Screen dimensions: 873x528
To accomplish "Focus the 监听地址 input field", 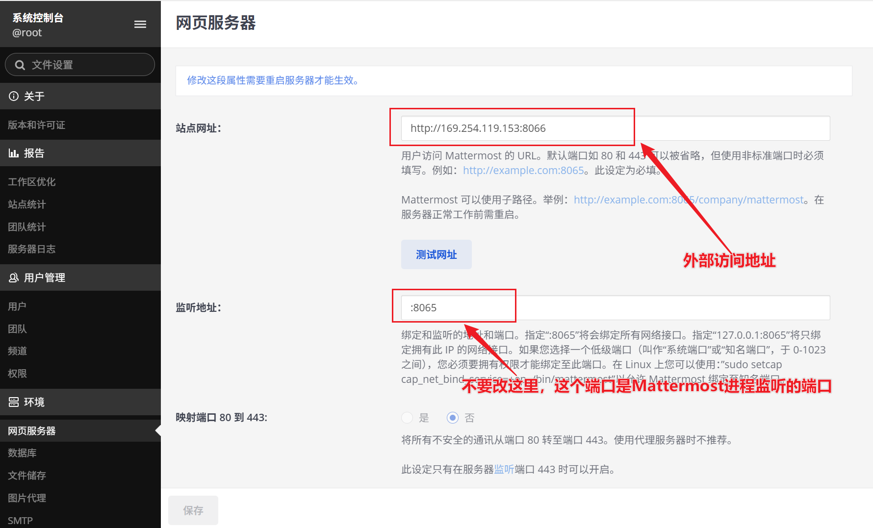I will tap(616, 308).
